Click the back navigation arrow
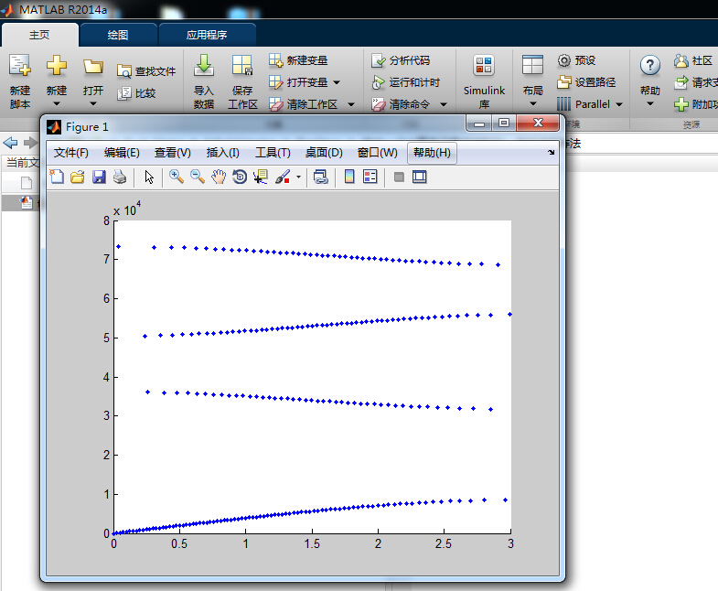This screenshot has height=591, width=718. click(x=11, y=143)
